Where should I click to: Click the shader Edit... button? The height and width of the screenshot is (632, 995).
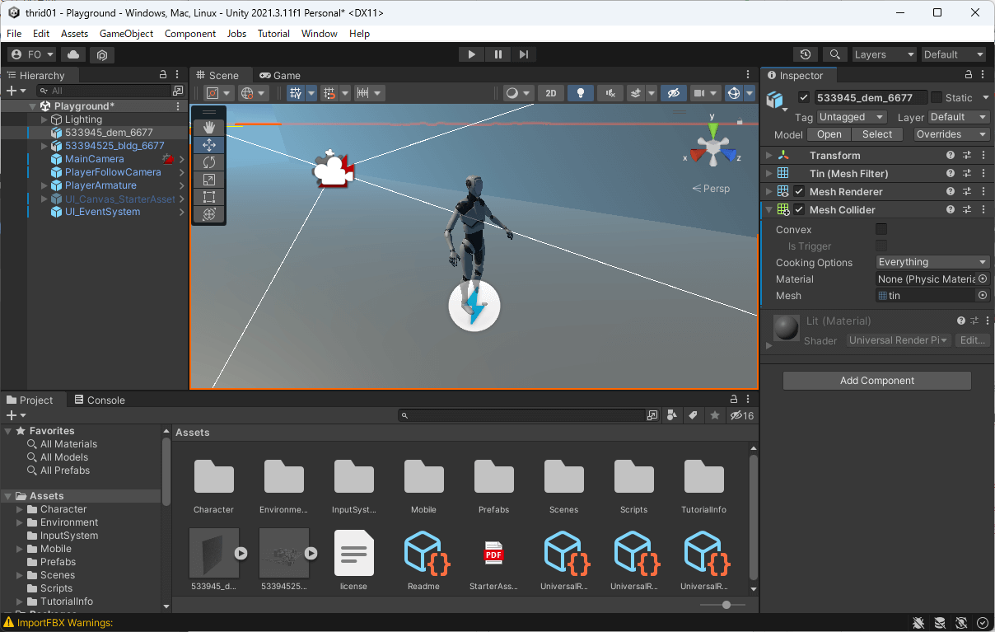[972, 340]
